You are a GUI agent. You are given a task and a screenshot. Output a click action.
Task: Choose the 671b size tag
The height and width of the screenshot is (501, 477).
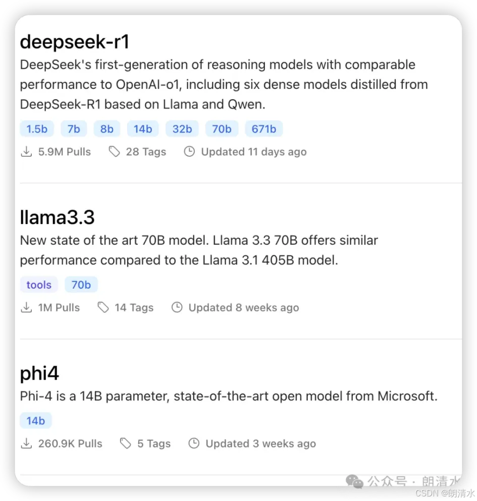pos(264,129)
